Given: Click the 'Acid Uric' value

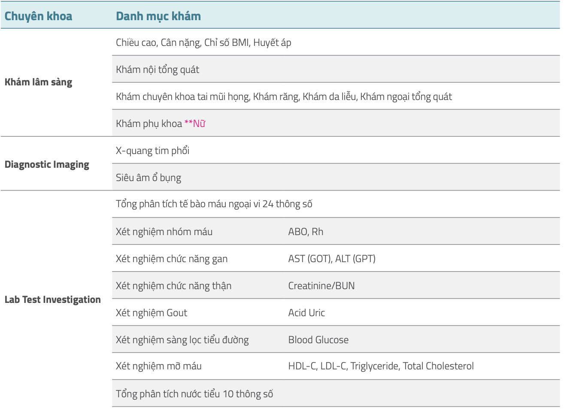Looking at the screenshot, I should [306, 313].
